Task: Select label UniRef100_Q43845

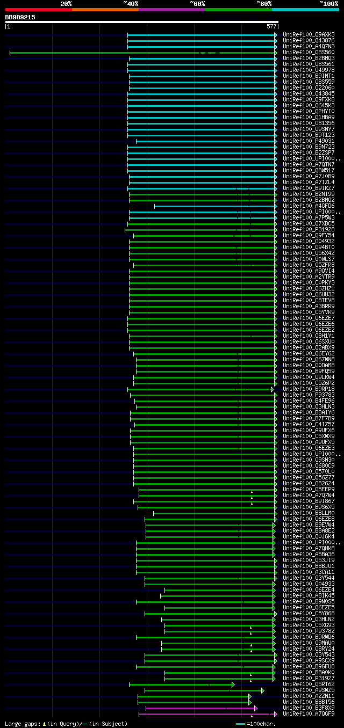Action: (x=309, y=94)
